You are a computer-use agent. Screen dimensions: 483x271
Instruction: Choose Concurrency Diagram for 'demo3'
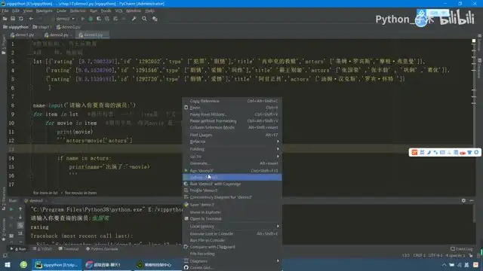pos(232,197)
